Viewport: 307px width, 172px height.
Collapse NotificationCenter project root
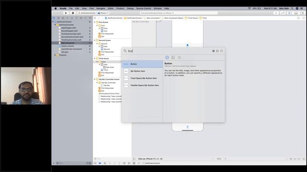coord(53,22)
